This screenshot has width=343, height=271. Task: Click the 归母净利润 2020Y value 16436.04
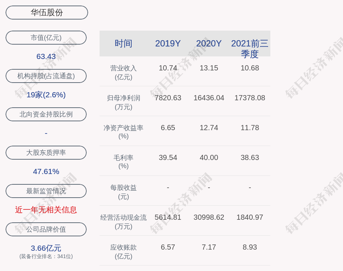(209, 98)
